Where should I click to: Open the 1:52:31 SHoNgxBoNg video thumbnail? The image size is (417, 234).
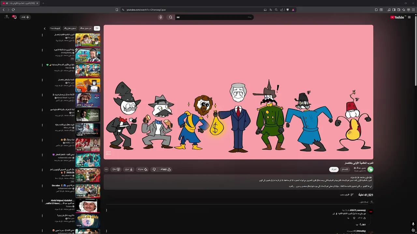pyautogui.click(x=88, y=55)
